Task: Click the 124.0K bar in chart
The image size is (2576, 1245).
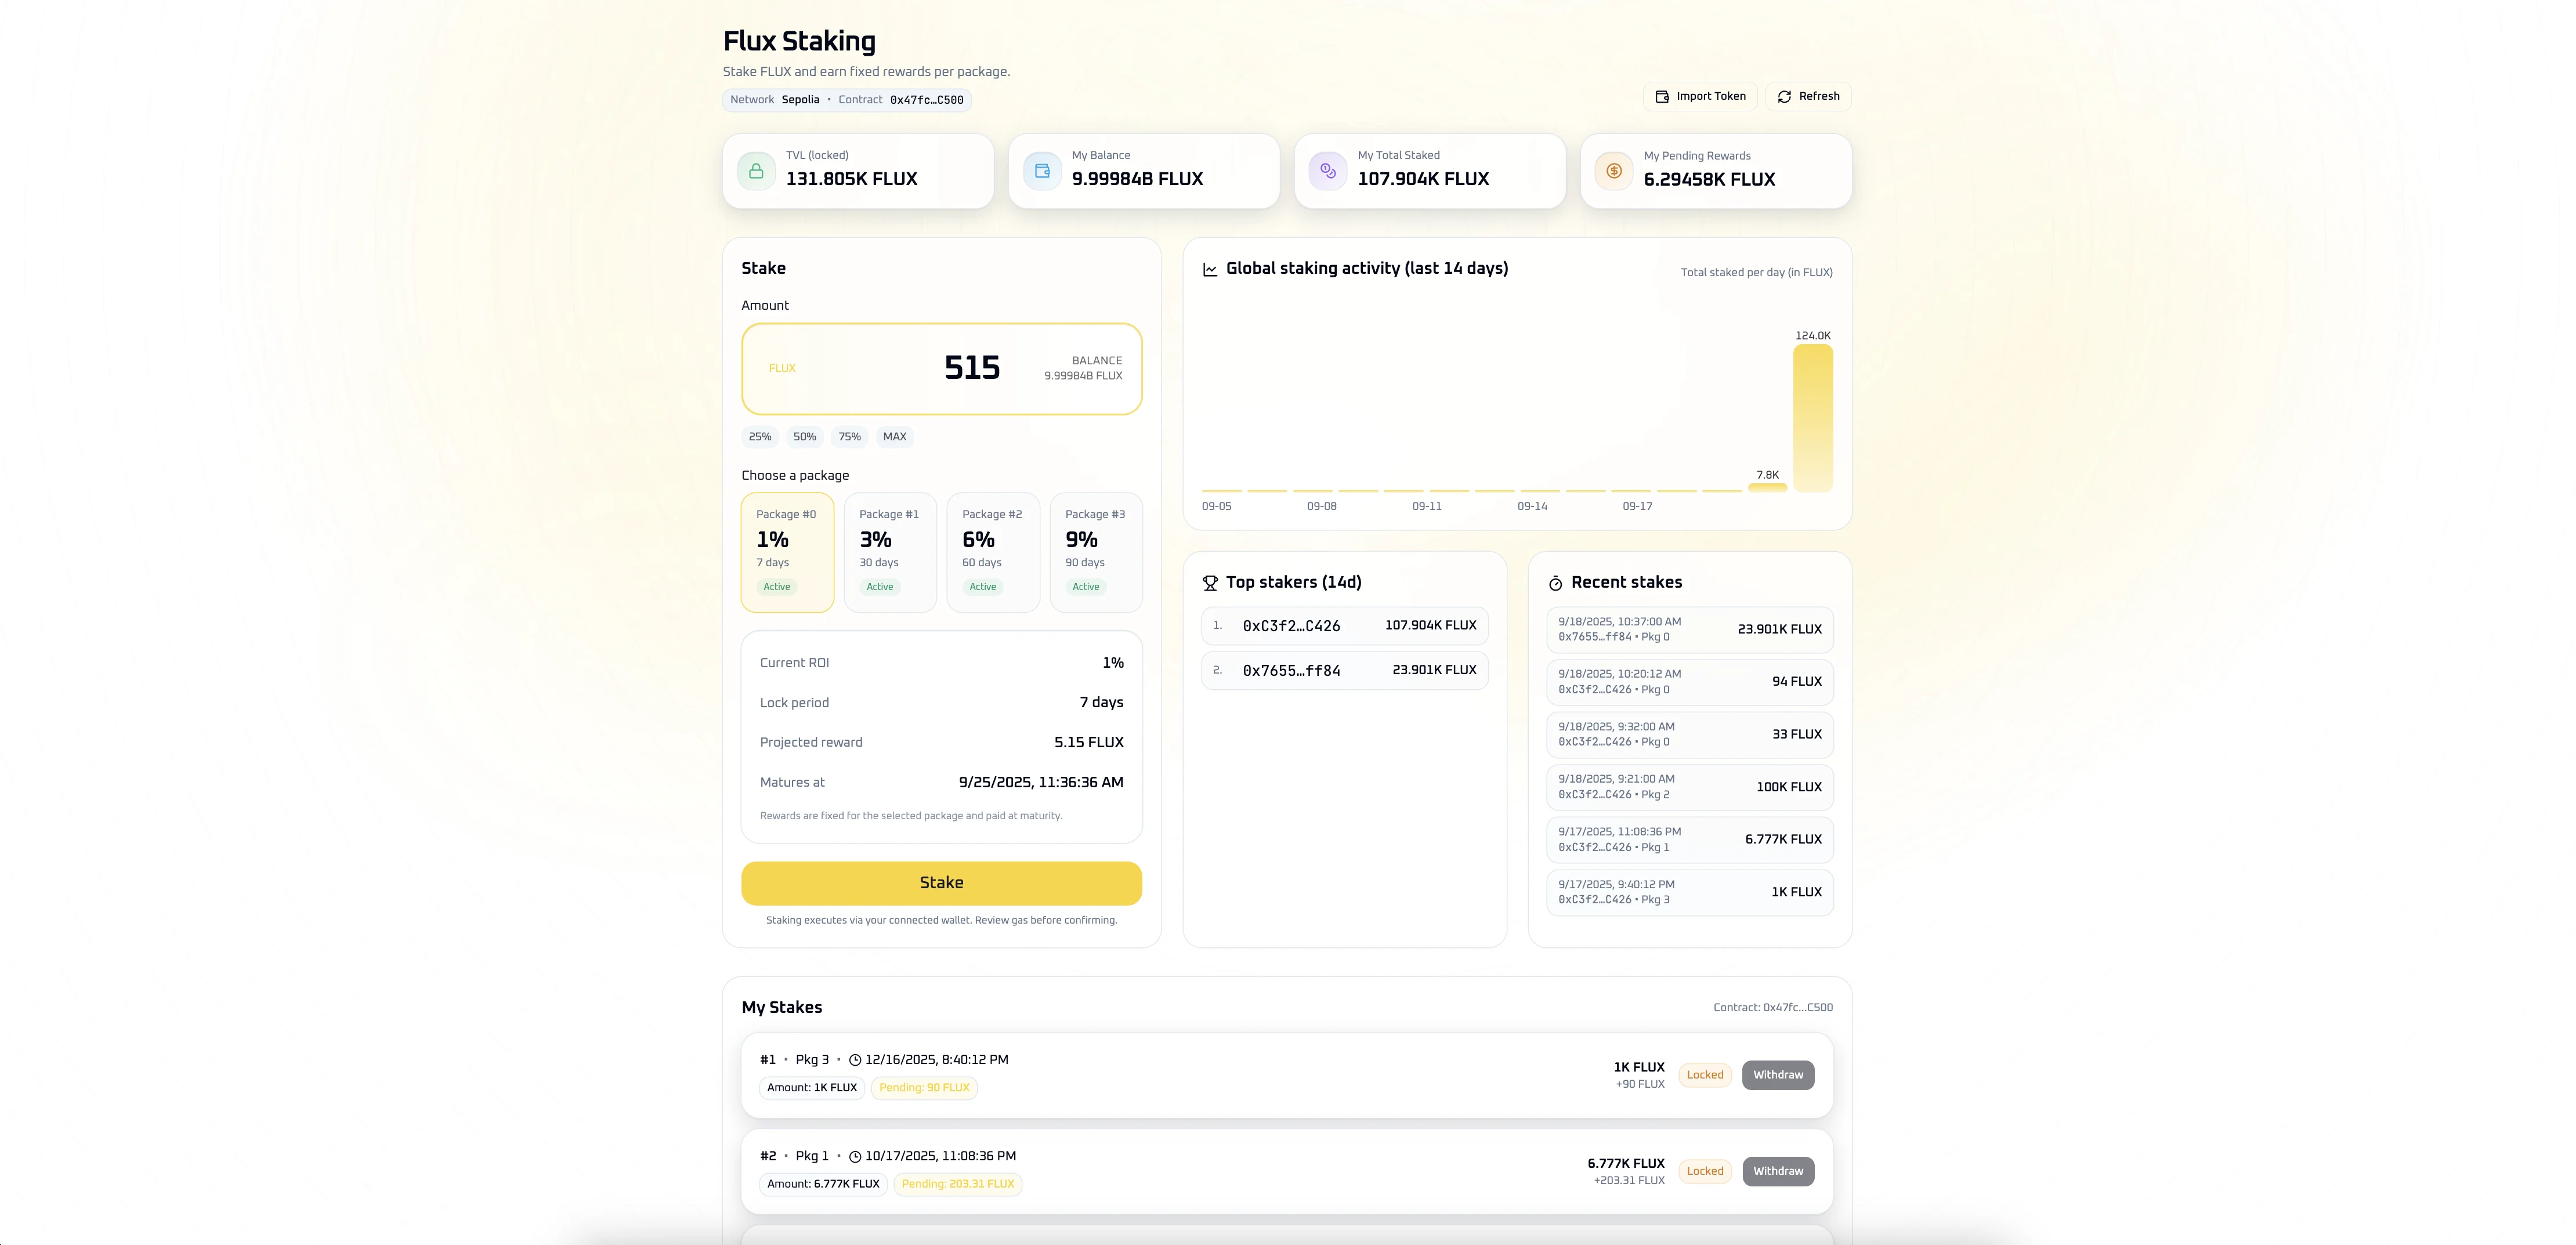Action: (1812, 418)
